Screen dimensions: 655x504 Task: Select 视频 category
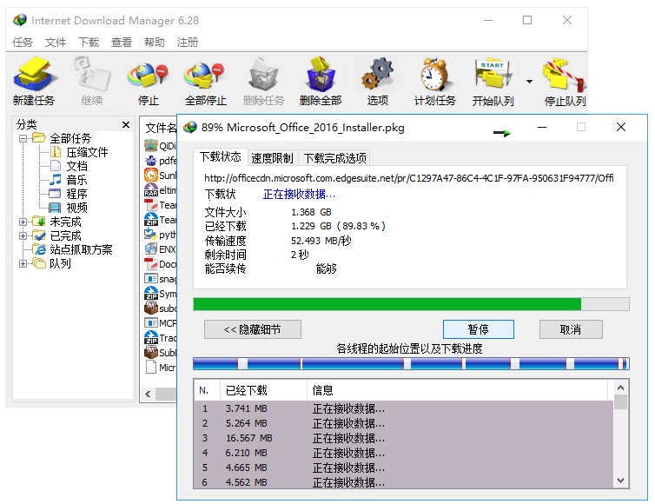(x=69, y=208)
